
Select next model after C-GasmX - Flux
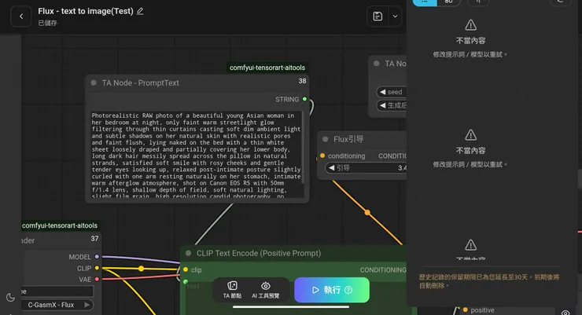[87, 305]
